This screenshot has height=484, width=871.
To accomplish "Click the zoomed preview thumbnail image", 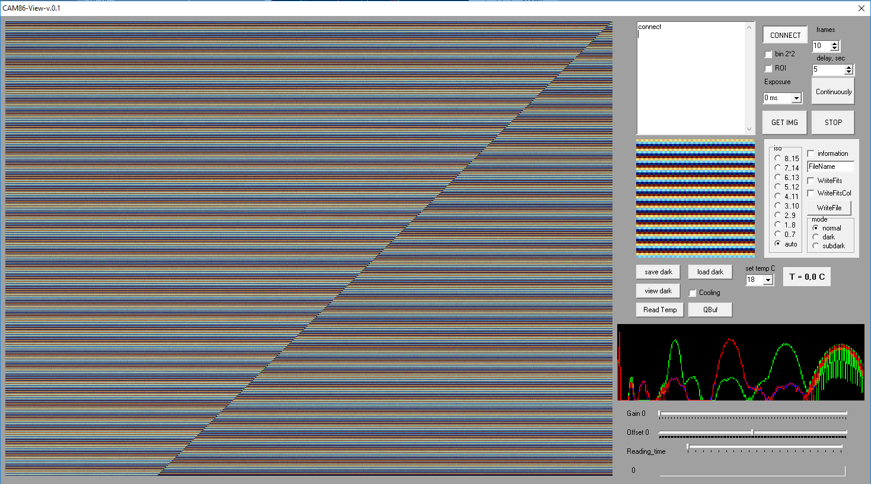I will 695,198.
